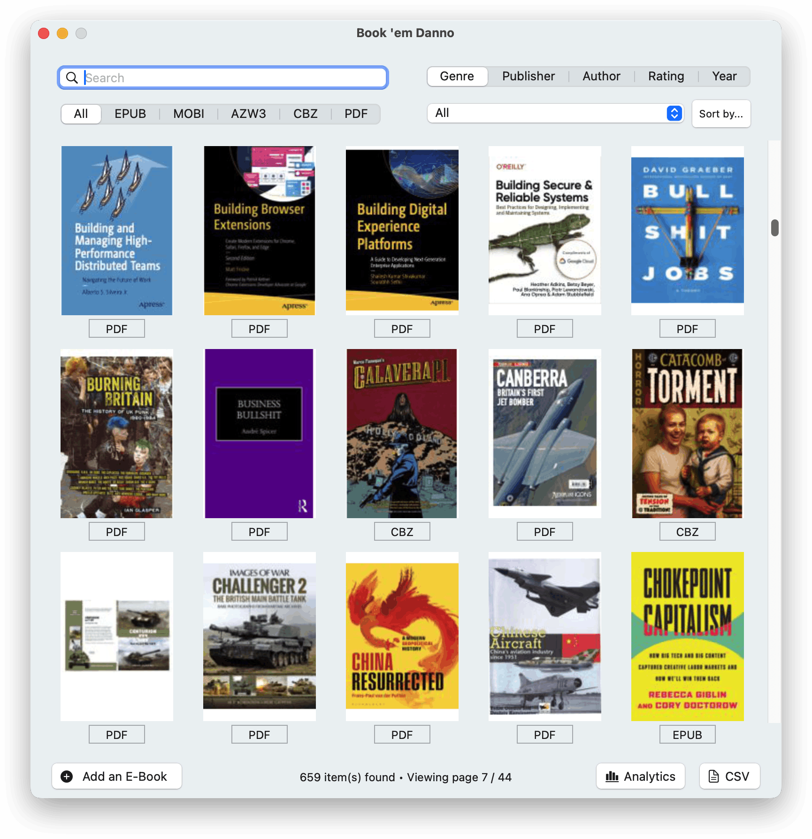Filter books by CBZ format

click(x=306, y=114)
